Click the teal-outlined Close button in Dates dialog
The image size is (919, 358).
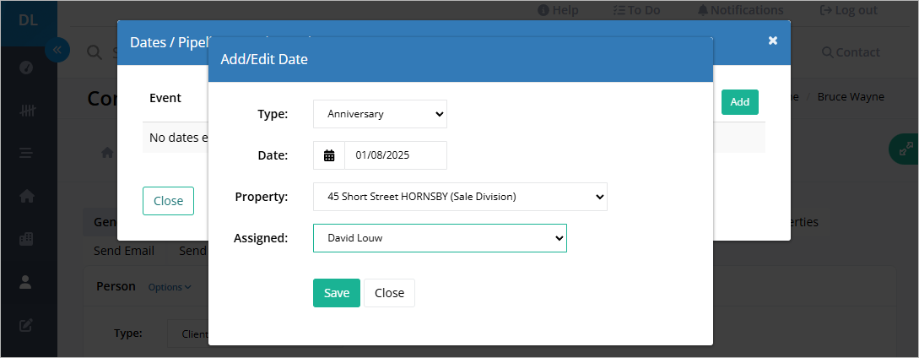point(168,201)
